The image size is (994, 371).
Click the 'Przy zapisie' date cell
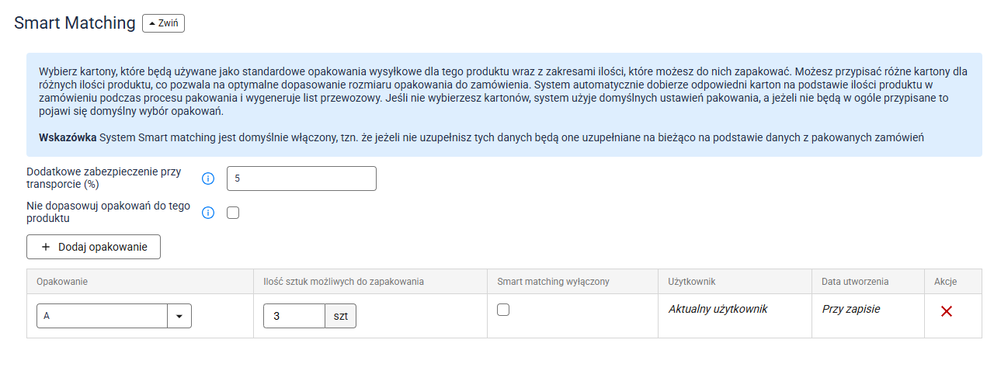(851, 309)
